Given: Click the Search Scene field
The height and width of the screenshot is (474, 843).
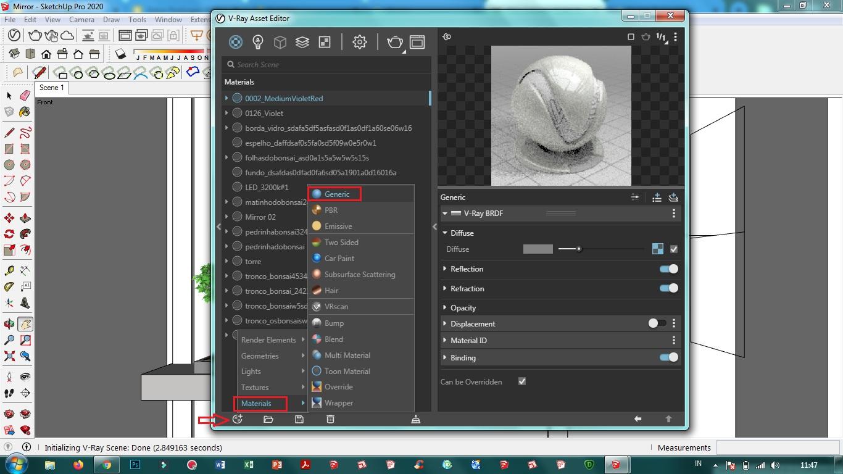Looking at the screenshot, I should pyautogui.click(x=327, y=64).
